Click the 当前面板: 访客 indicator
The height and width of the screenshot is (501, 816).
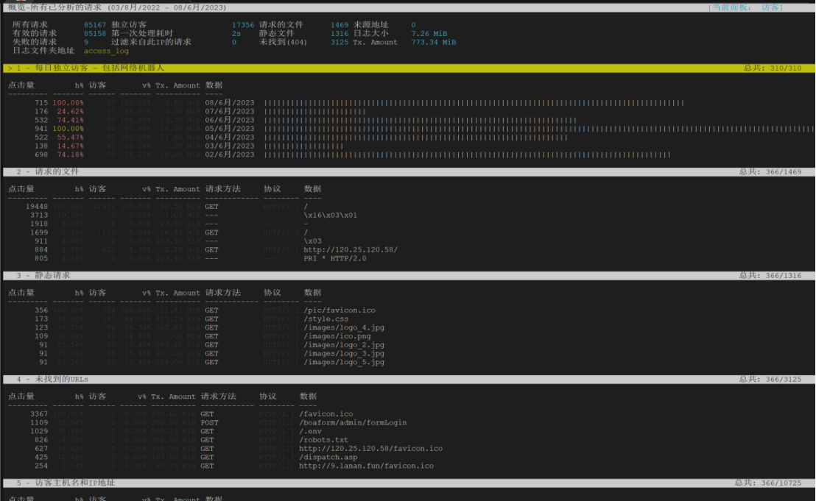[745, 7]
